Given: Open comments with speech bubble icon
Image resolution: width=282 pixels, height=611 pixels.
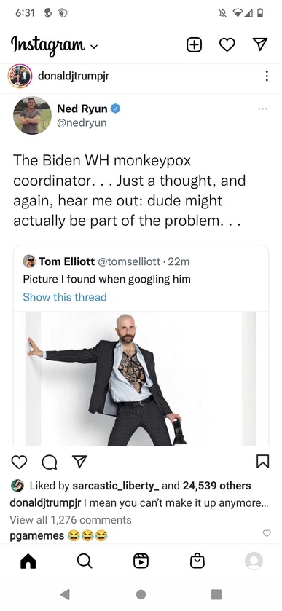Looking at the screenshot, I should pos(49,462).
